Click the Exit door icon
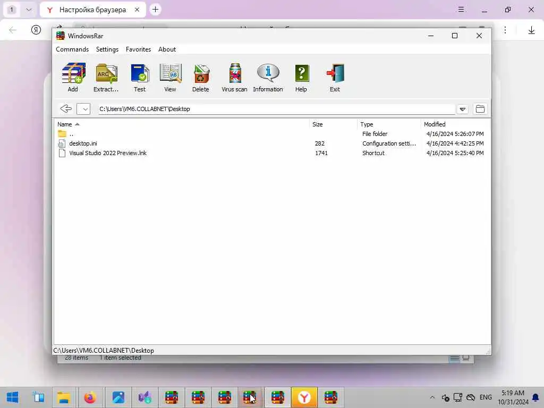 click(335, 78)
